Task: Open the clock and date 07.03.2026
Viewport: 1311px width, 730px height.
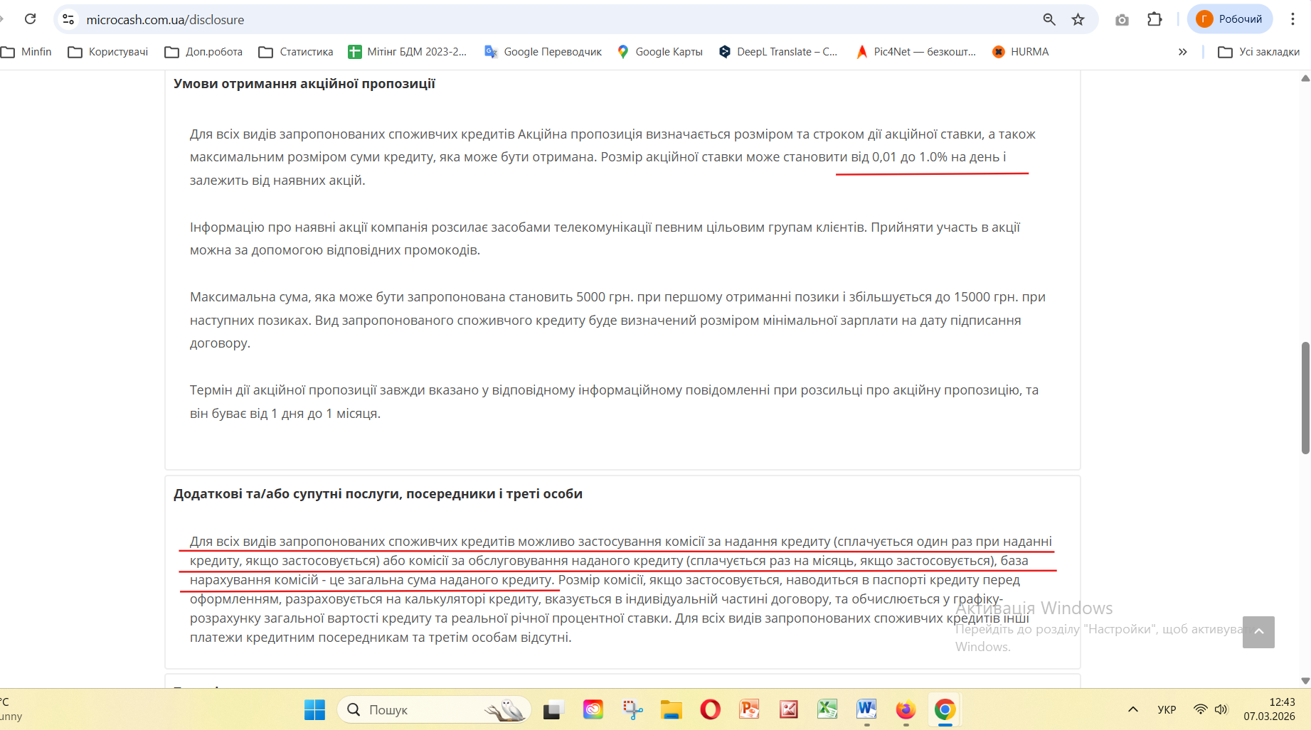Action: (x=1269, y=709)
